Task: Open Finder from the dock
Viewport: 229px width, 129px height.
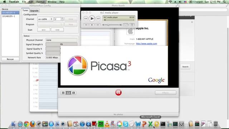Action: (x=14, y=124)
